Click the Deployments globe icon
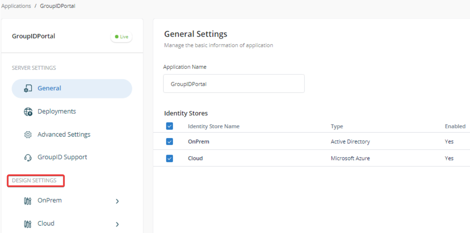Viewport: 470px width, 233px height. (28, 112)
